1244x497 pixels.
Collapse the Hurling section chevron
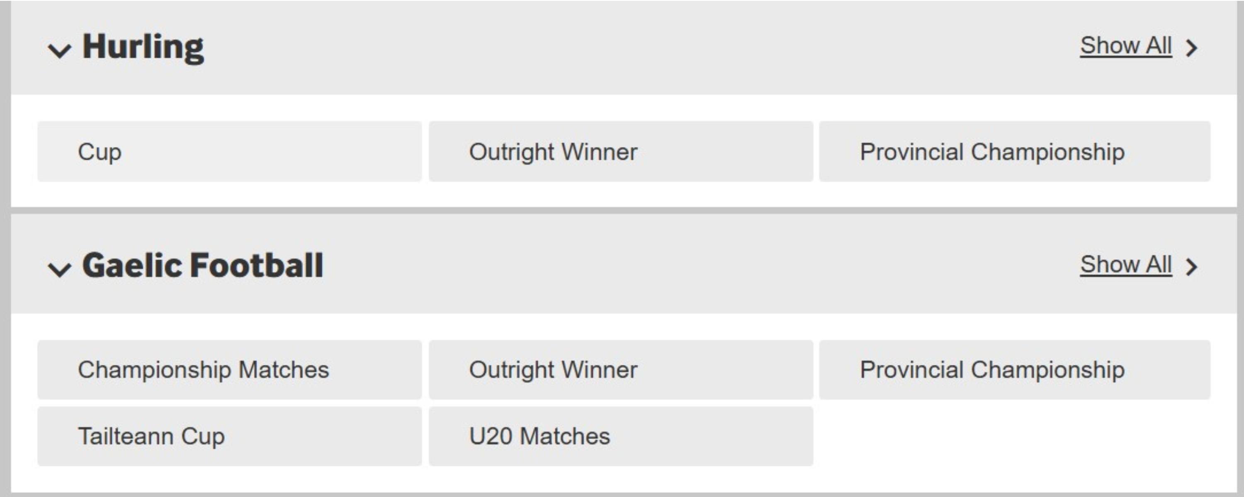59,50
